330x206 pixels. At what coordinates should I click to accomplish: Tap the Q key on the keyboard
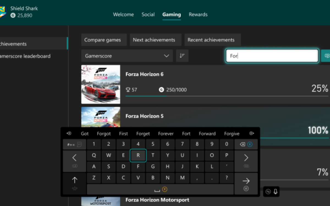[x=94, y=155]
